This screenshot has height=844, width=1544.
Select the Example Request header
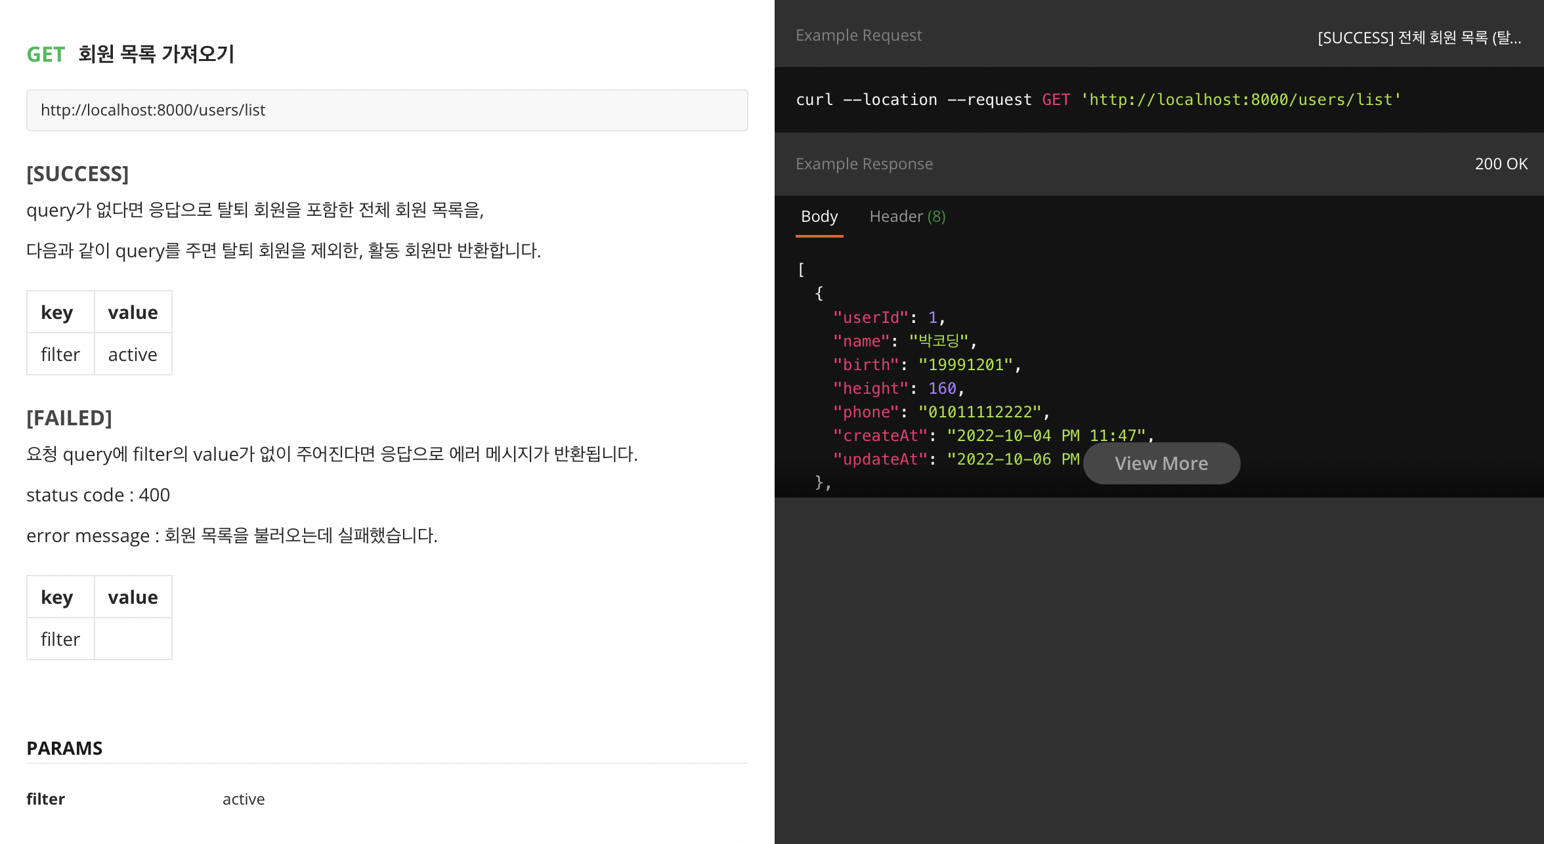[859, 35]
